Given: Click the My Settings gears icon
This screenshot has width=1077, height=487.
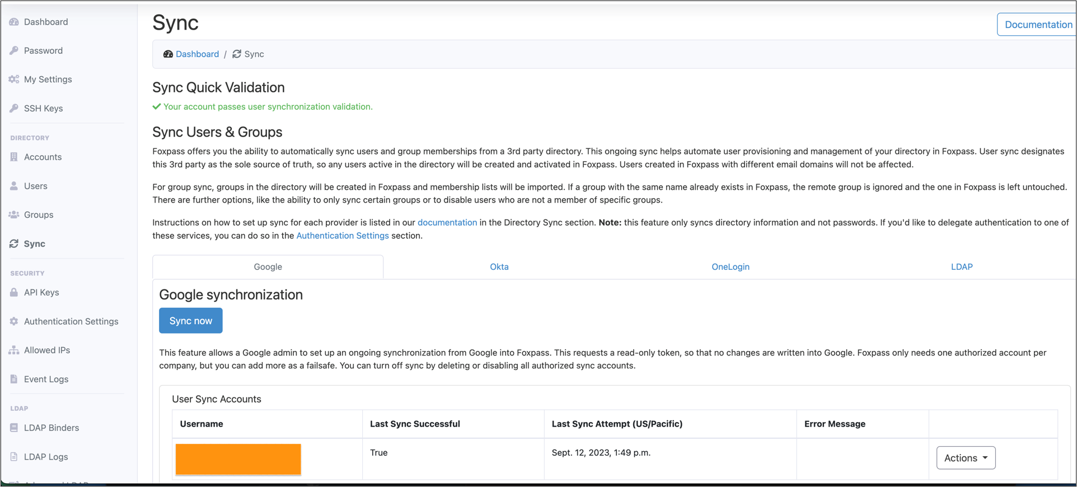Looking at the screenshot, I should pos(14,79).
